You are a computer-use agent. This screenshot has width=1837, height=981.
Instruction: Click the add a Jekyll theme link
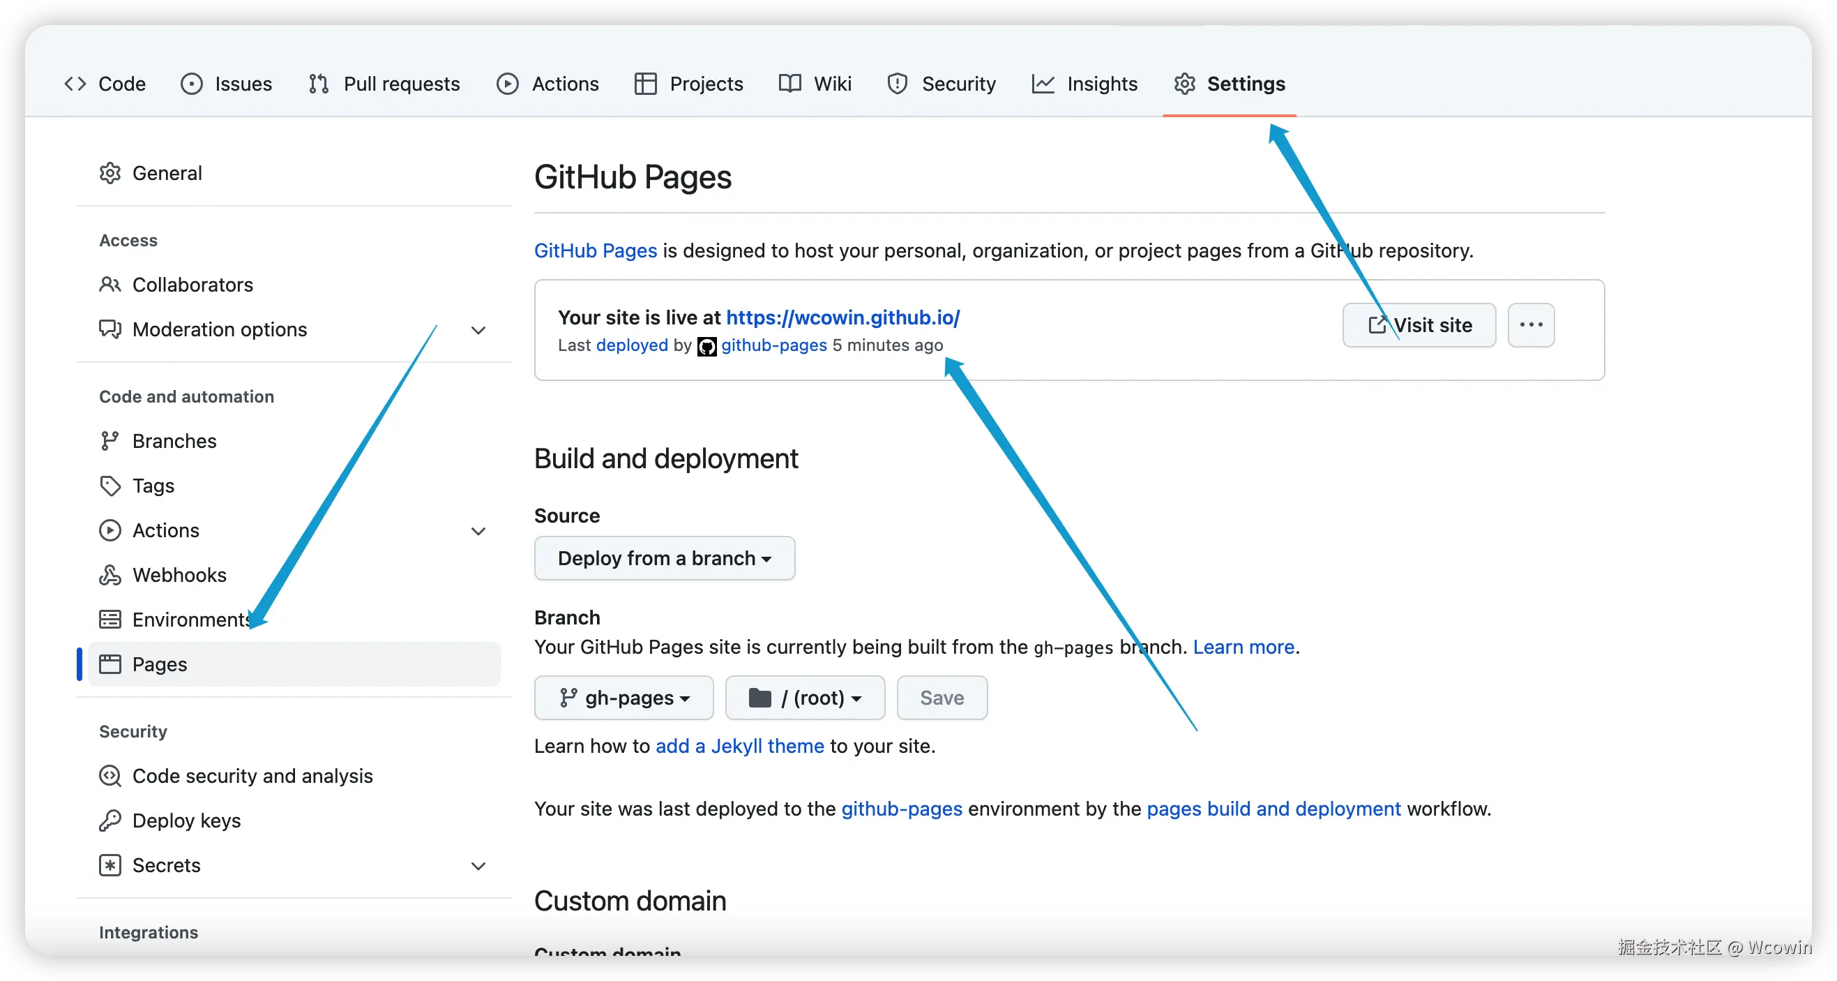point(739,747)
